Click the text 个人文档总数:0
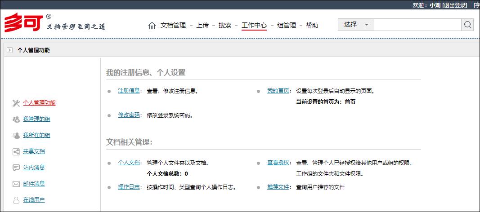This screenshot has width=480, height=212. click(167, 174)
